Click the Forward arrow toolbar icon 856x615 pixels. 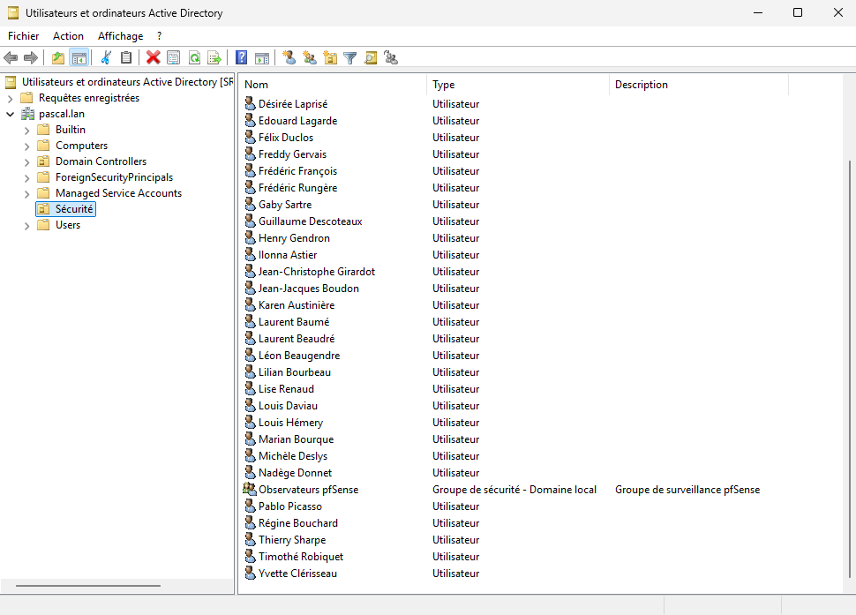tap(31, 57)
